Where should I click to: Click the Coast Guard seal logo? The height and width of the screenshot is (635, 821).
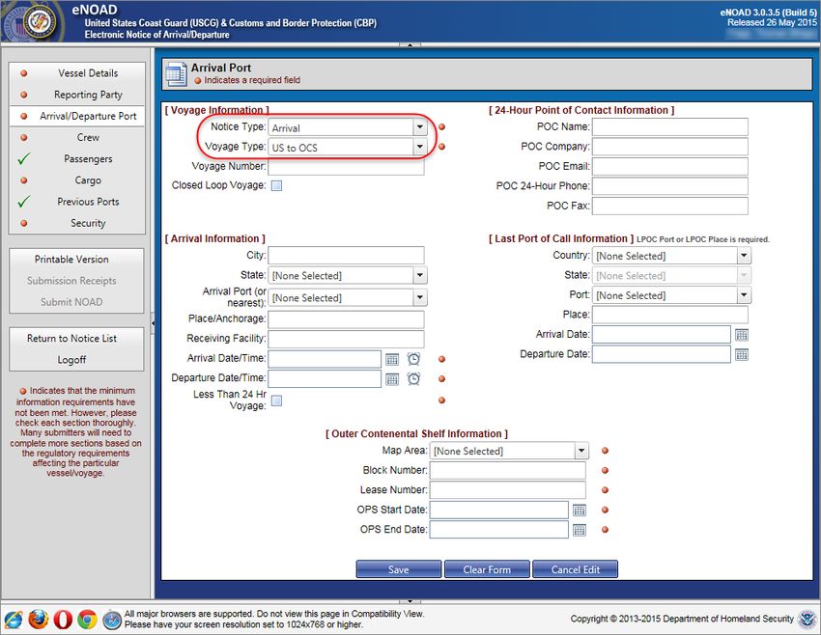pos(40,21)
